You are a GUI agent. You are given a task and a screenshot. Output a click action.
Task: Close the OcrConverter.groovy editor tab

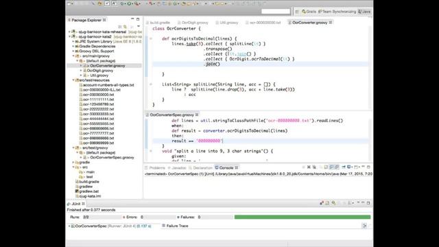pos(331,23)
